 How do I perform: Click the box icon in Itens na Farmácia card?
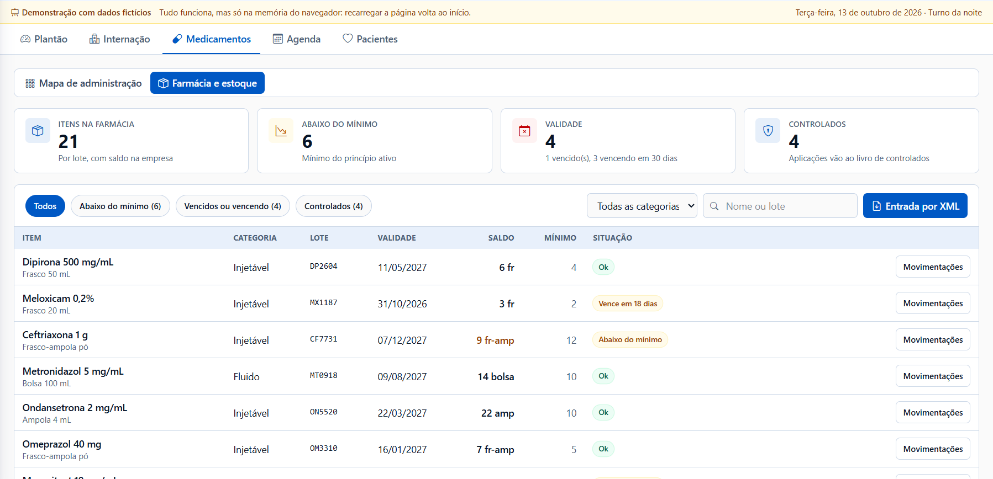(x=38, y=131)
